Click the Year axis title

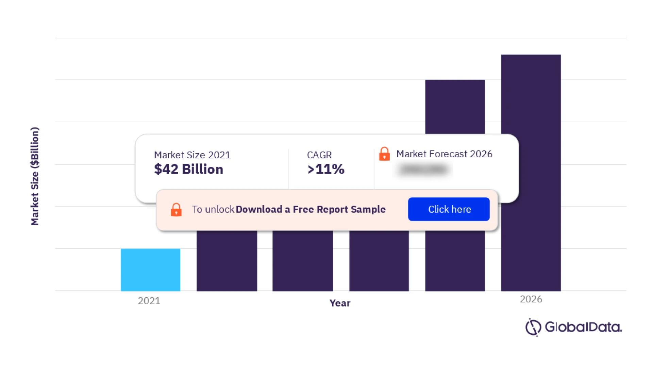[340, 303]
